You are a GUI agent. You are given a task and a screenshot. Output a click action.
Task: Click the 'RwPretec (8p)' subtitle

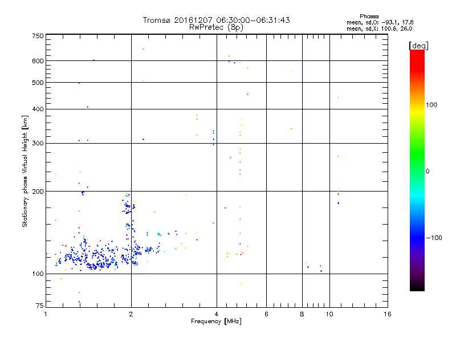tap(216, 27)
